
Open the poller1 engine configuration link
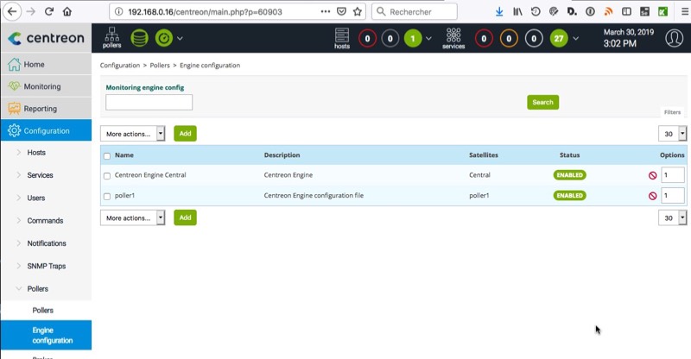[127, 196]
